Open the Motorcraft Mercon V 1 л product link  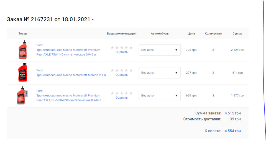[x=71, y=75]
